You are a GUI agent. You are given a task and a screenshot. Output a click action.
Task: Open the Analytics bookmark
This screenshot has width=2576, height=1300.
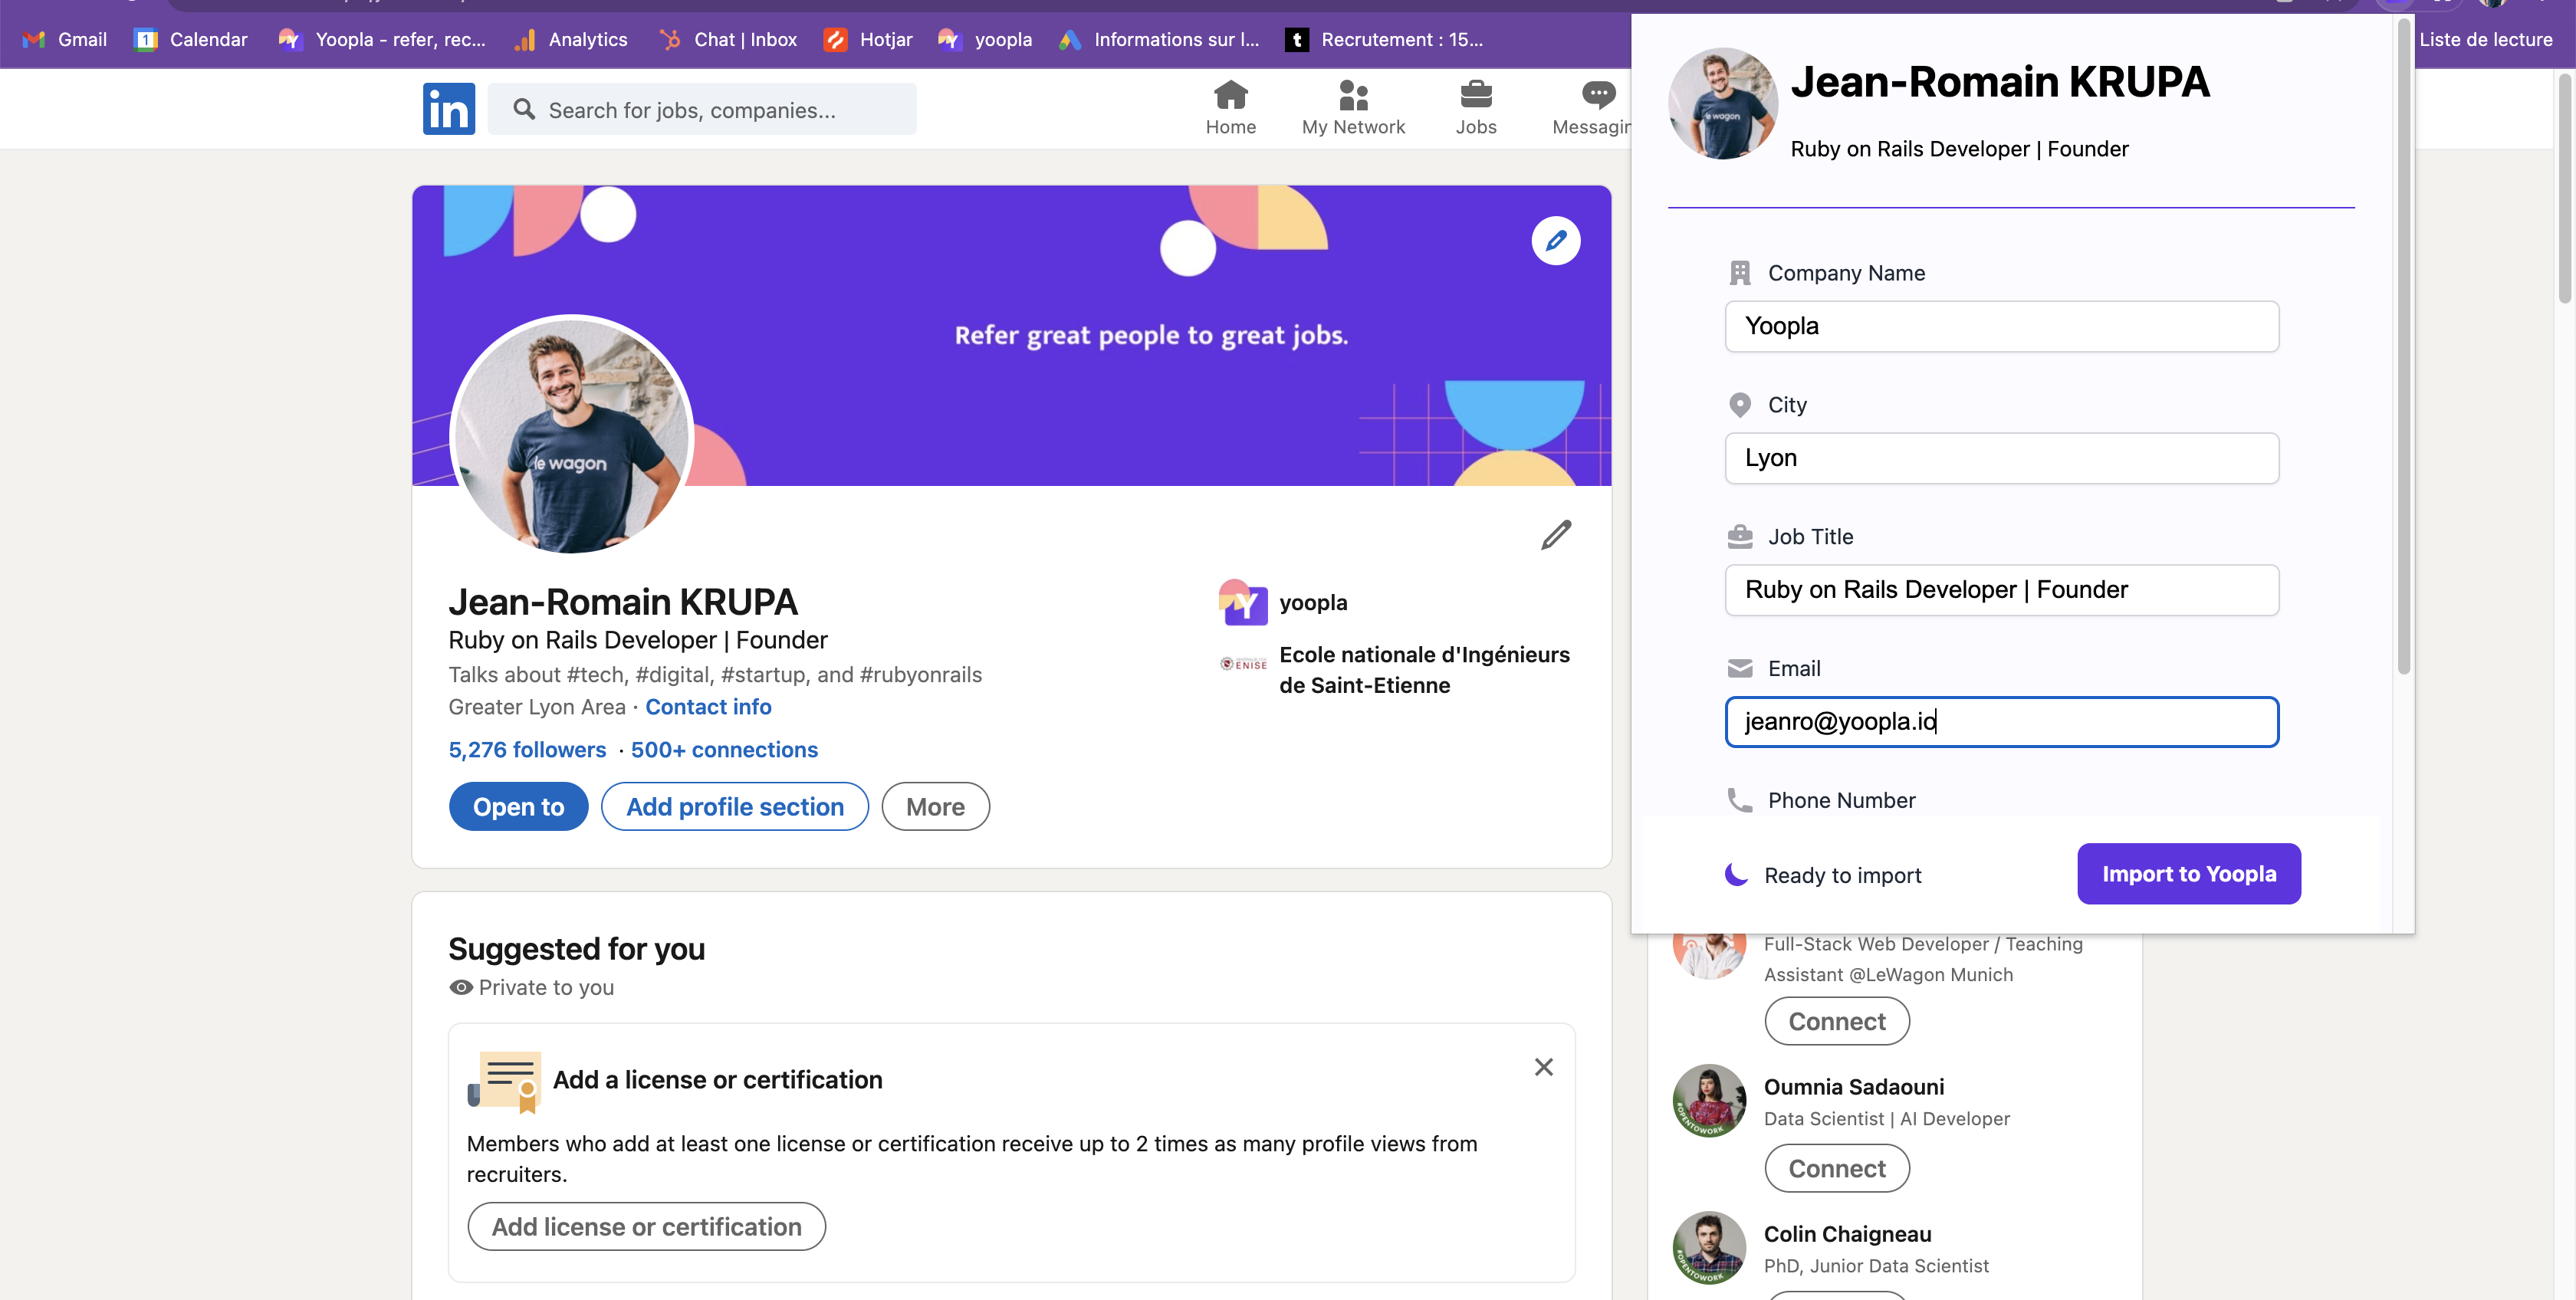[x=571, y=39]
